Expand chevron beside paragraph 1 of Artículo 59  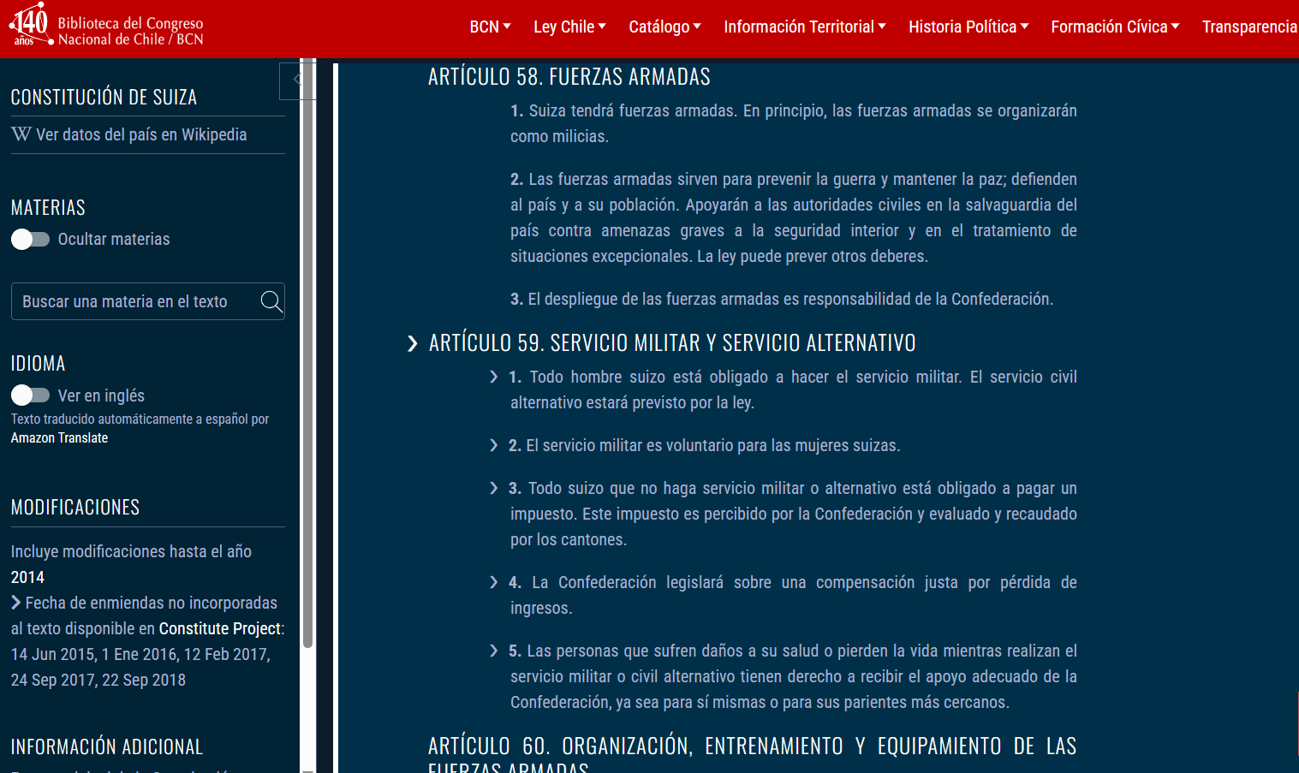pos(494,377)
